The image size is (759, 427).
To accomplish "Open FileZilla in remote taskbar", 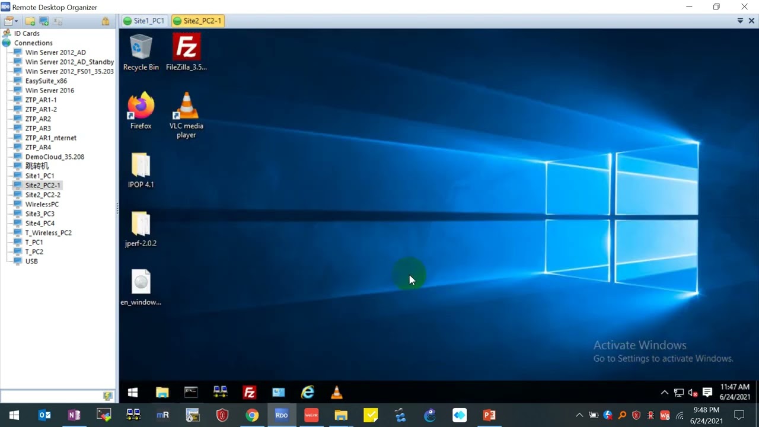I will pos(249,392).
